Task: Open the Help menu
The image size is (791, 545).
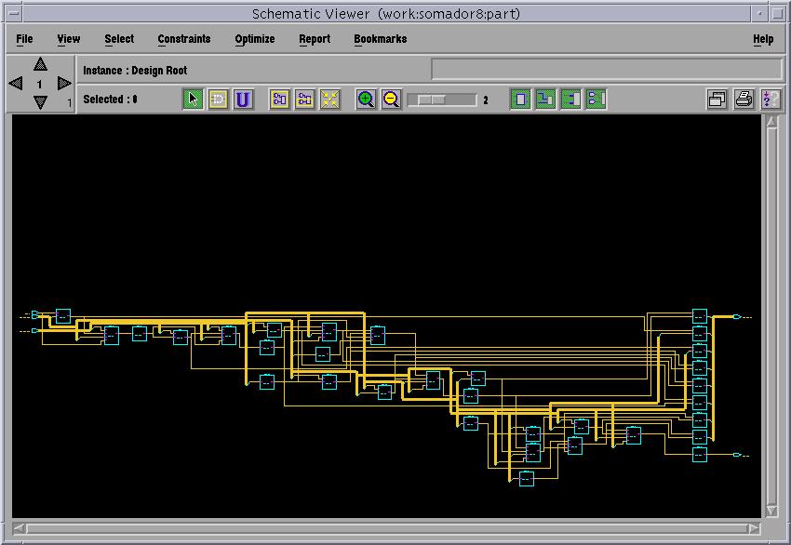Action: (763, 39)
